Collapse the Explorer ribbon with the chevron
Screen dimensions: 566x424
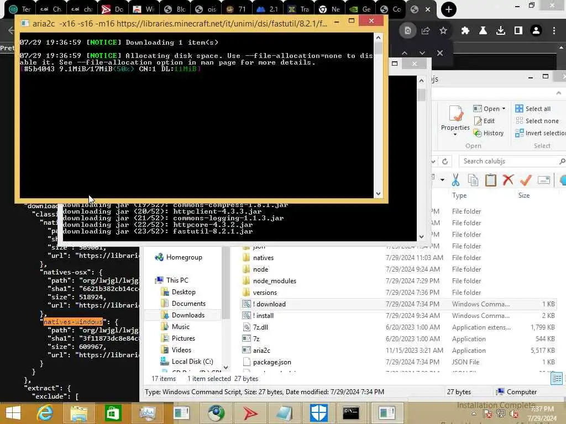click(558, 93)
